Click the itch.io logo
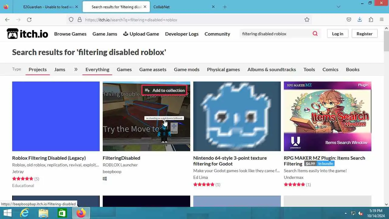Screen dimensions: 389x219 (x=27, y=34)
